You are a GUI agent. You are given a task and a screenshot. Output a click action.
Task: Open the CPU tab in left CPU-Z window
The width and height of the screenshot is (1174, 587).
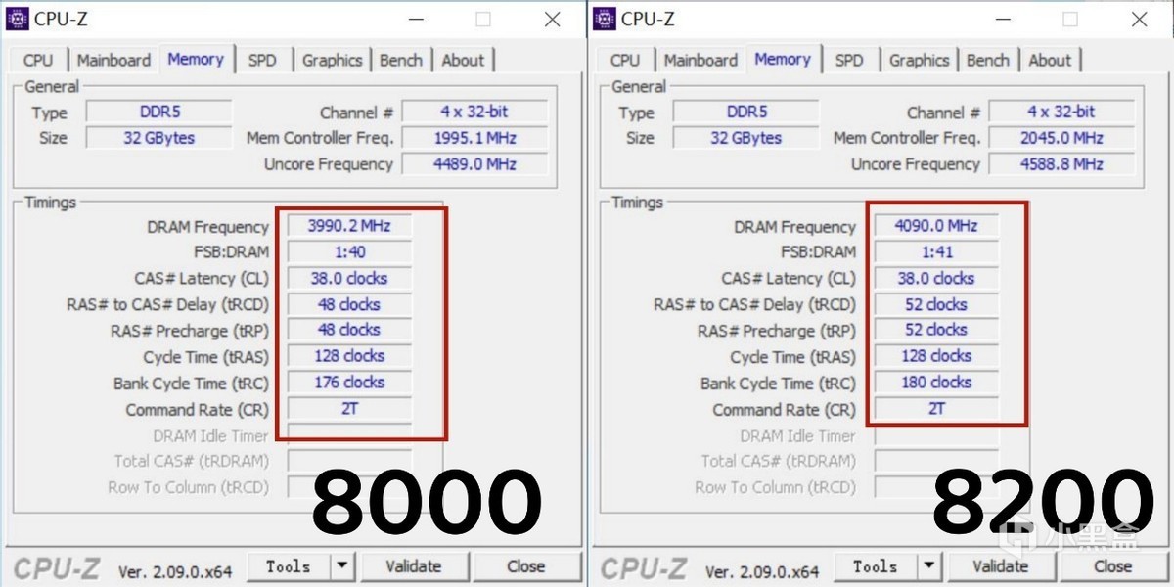(x=38, y=60)
